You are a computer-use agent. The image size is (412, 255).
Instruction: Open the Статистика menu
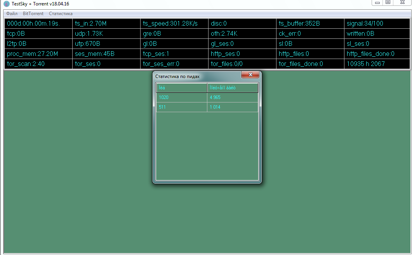tap(61, 14)
